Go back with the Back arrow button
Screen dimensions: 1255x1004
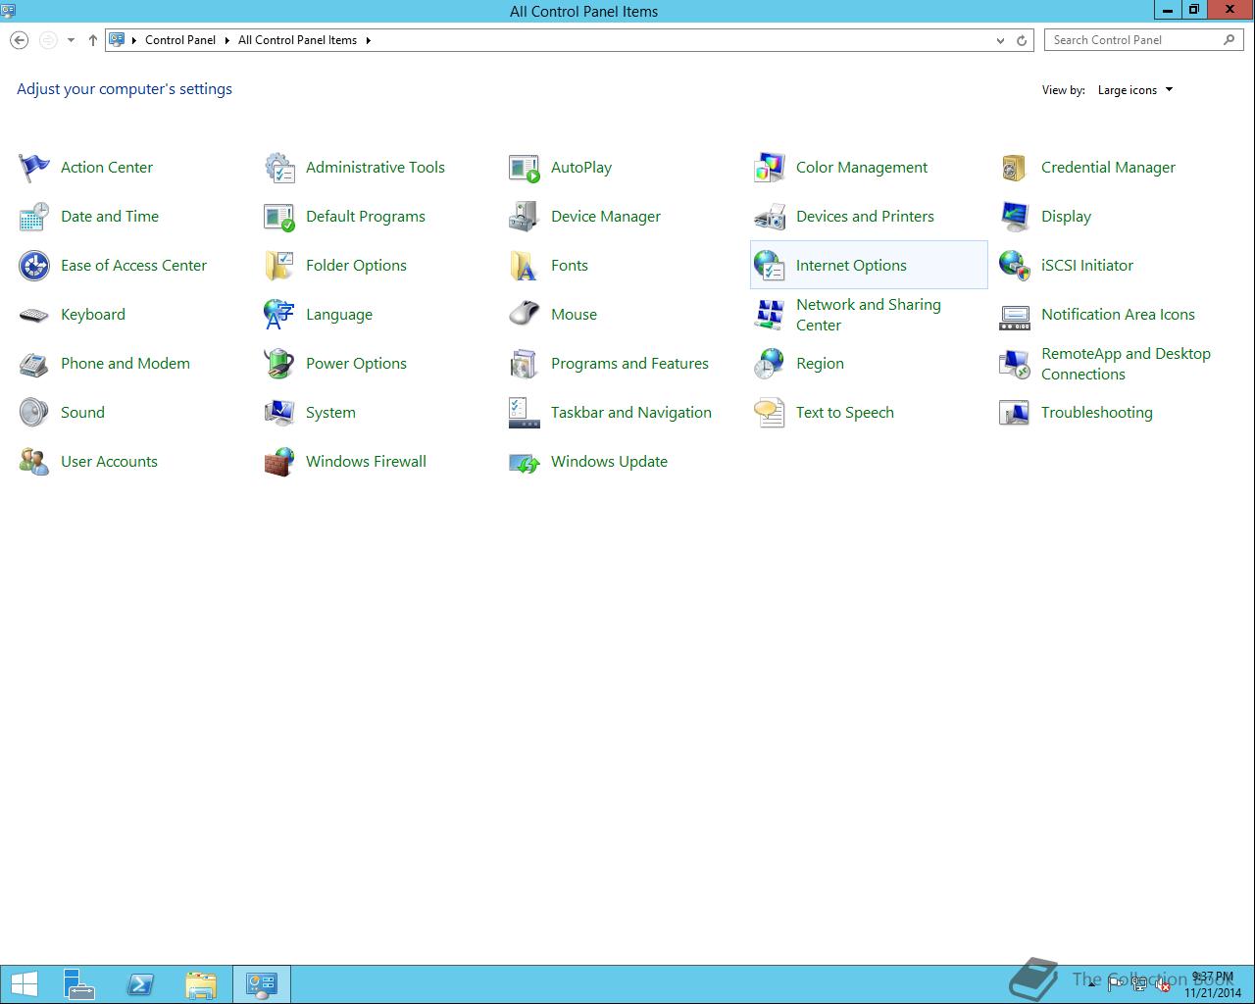[19, 40]
